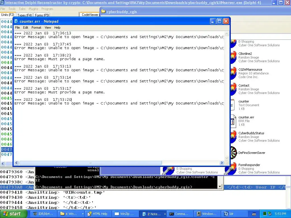Select the Contact file icon
Screen dimensions: 291x218
pos(234,89)
